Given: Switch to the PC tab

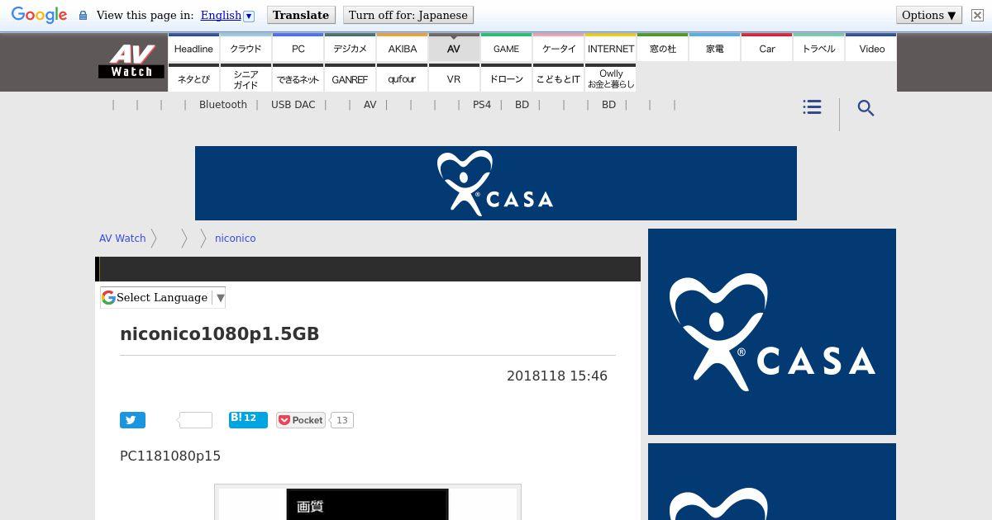Looking at the screenshot, I should click(298, 49).
